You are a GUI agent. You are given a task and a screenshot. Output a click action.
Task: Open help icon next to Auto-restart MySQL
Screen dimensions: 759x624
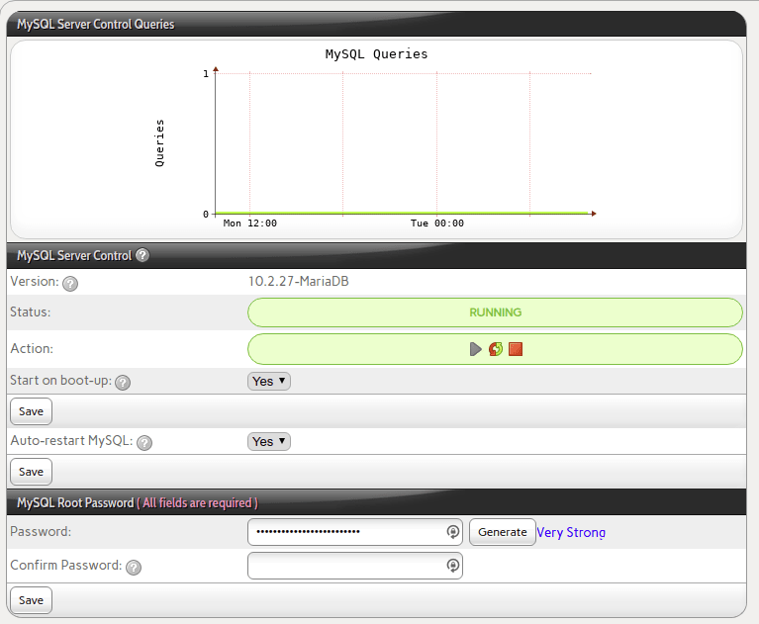tap(144, 443)
